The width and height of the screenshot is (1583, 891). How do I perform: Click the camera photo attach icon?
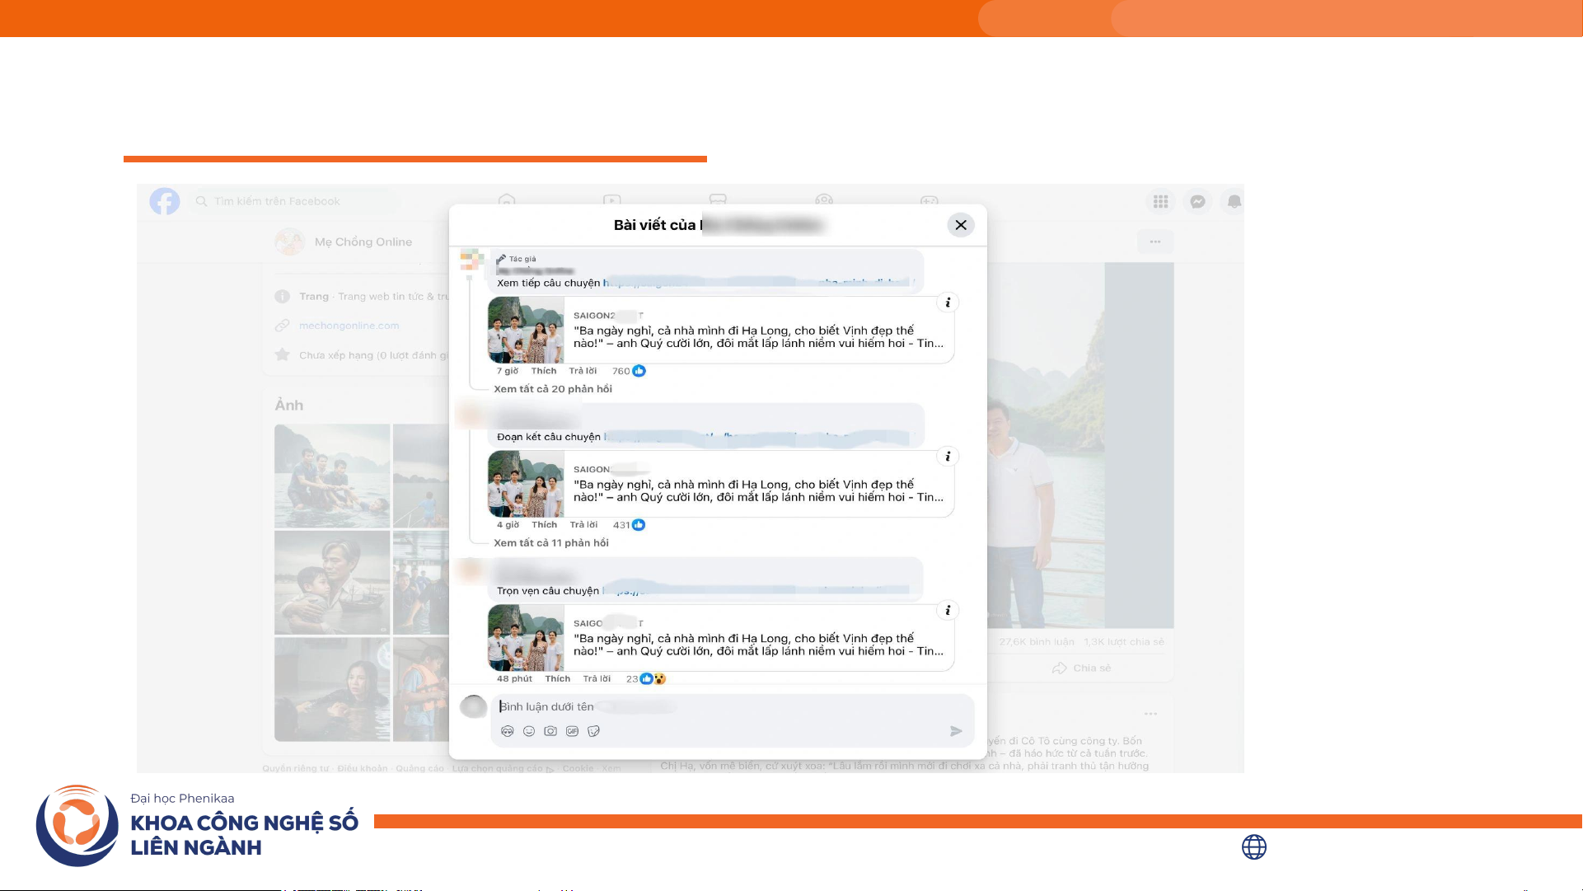[x=550, y=731]
